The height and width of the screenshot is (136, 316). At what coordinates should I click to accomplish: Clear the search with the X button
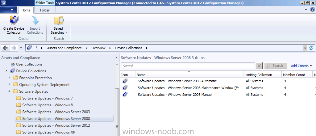pyautogui.click(x=259, y=66)
